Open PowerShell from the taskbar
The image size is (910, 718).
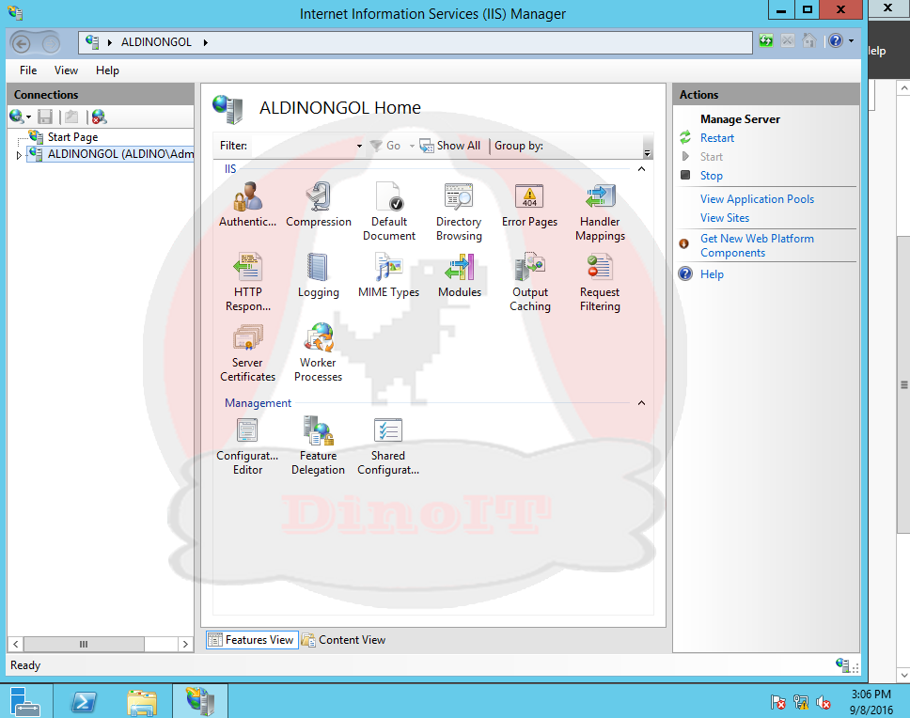(85, 701)
